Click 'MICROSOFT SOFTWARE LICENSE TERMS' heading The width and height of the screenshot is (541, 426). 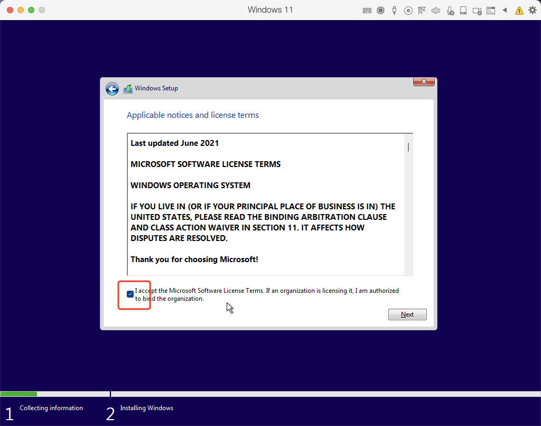pos(206,164)
